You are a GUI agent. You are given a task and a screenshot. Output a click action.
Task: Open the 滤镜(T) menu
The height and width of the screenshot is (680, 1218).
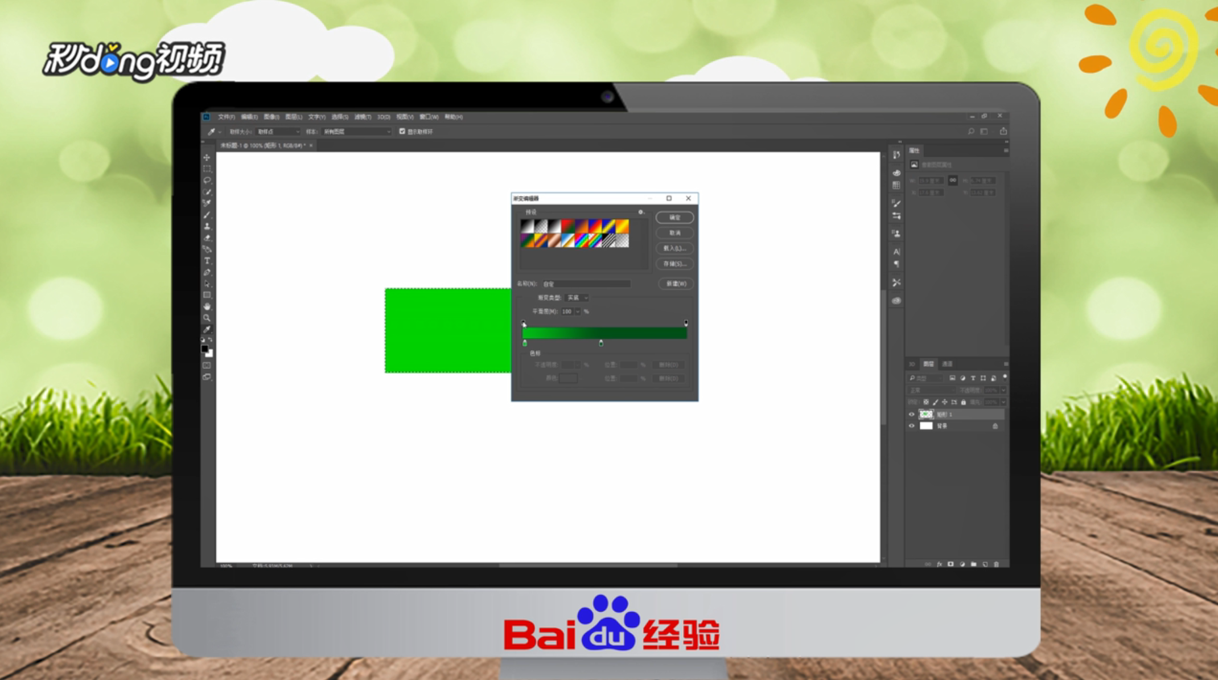(362, 117)
